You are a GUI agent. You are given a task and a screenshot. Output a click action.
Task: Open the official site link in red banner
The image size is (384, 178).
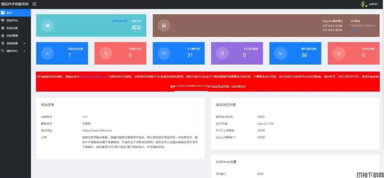pyautogui.click(x=94, y=76)
